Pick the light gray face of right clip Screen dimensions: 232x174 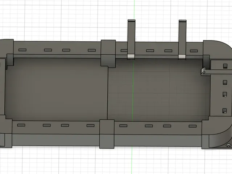tap(182, 57)
